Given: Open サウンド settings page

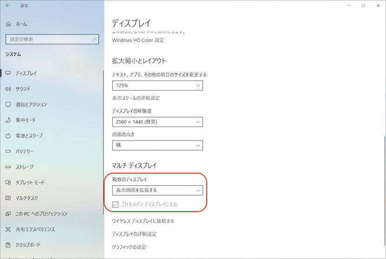Looking at the screenshot, I should coord(23,89).
